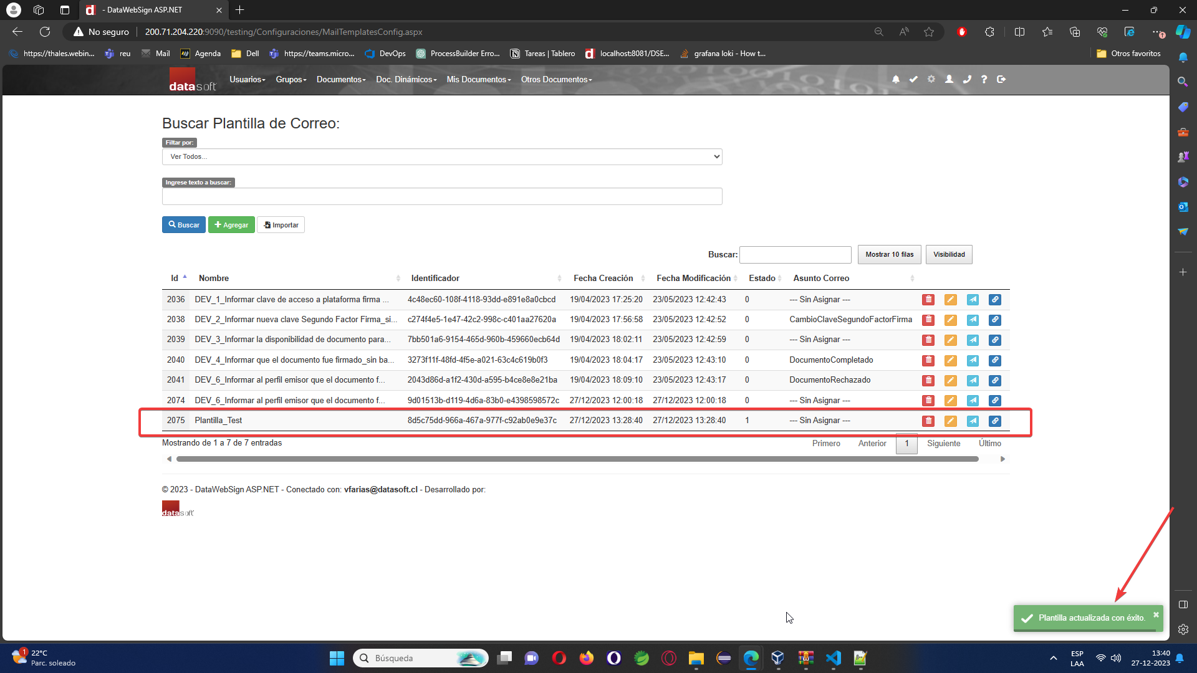
Task: Add this page to favorites star
Action: pos(929,32)
